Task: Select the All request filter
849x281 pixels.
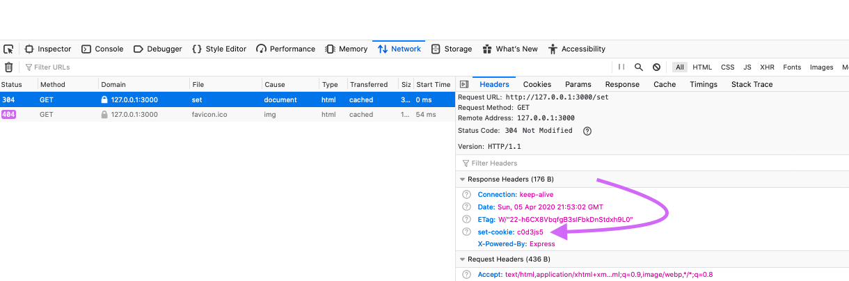Action: [680, 67]
